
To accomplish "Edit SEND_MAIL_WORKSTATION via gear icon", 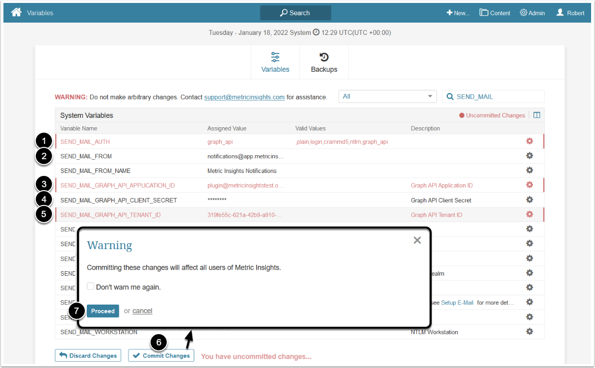I will tap(529, 331).
